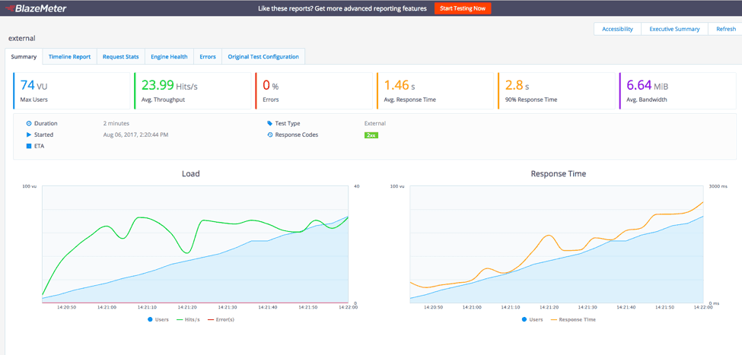Image resolution: width=742 pixels, height=355 pixels.
Task: Click the Started play icon
Action: point(29,135)
